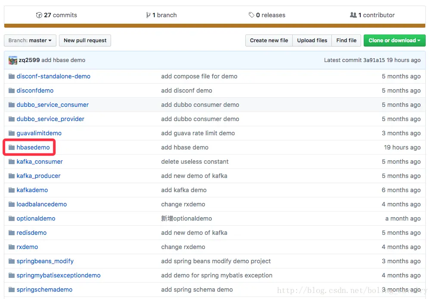View the 1 branch list

161,15
